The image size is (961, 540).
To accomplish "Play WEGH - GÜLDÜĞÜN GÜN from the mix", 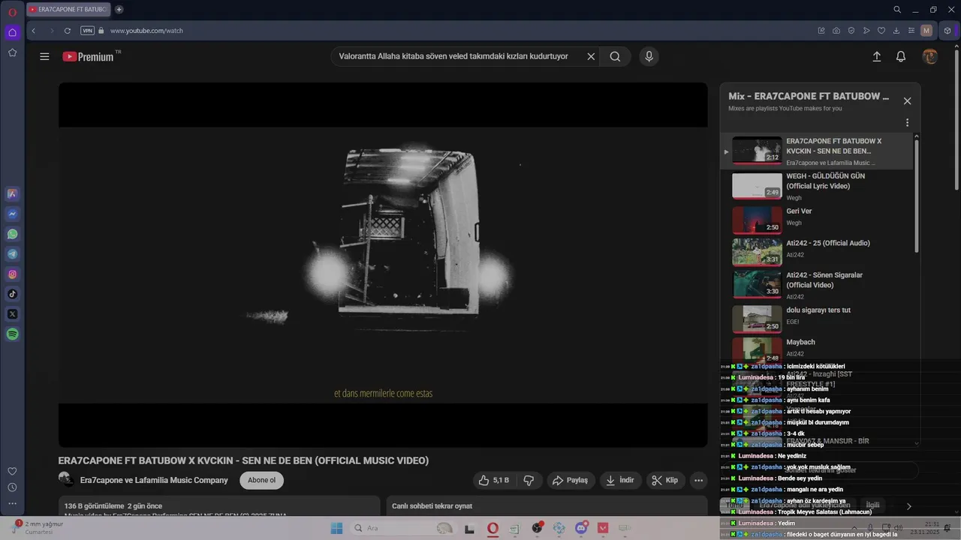I will (x=817, y=186).
